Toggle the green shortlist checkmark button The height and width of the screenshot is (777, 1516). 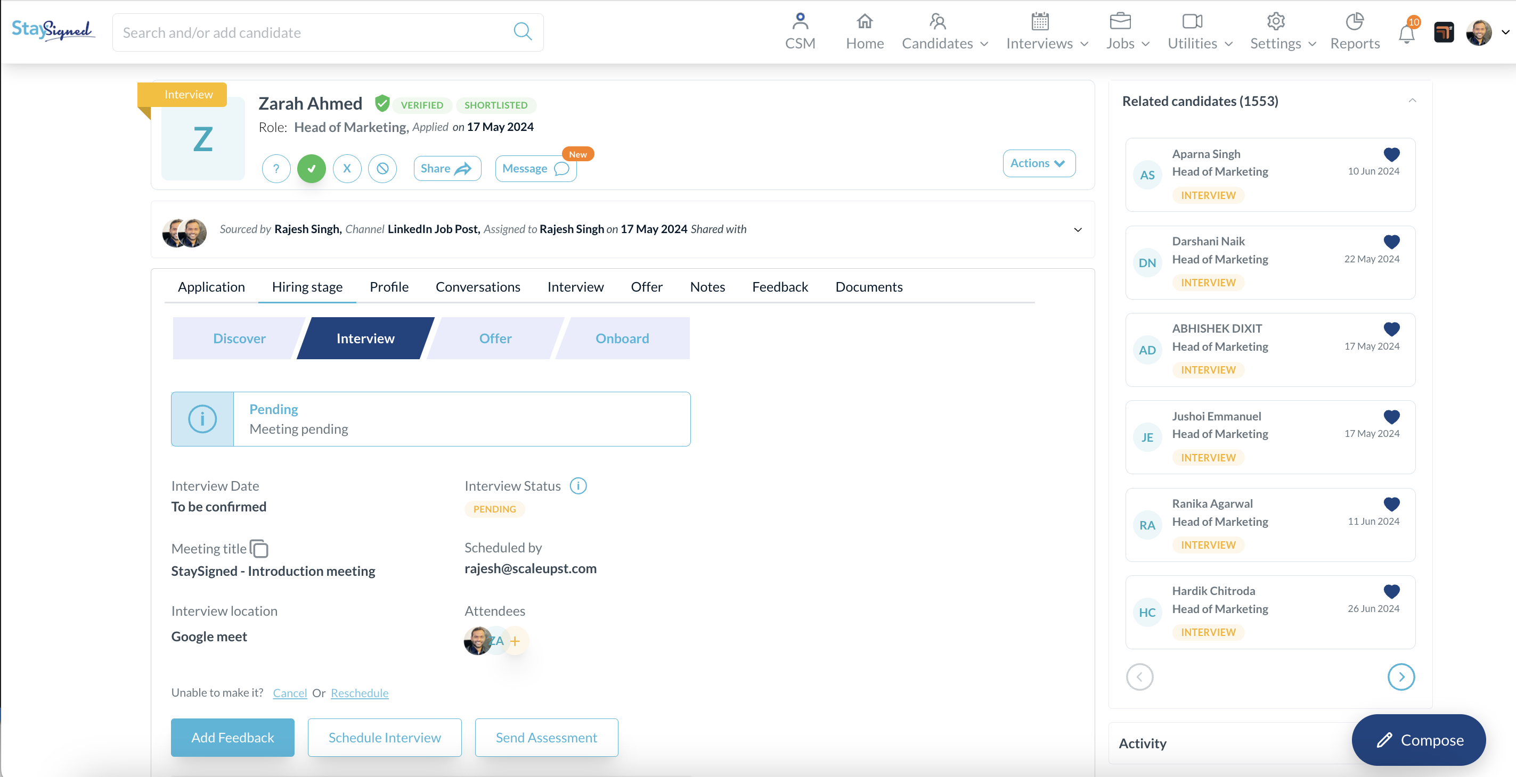pyautogui.click(x=311, y=169)
